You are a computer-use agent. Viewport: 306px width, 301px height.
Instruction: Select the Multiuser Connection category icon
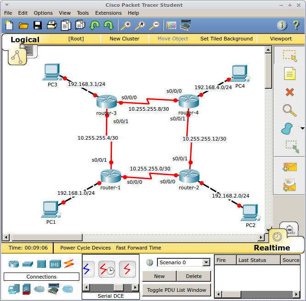point(68,289)
